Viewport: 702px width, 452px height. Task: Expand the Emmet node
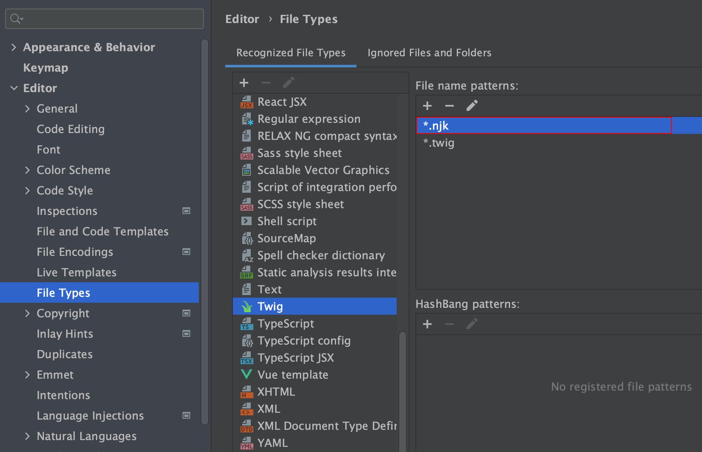[27, 374]
